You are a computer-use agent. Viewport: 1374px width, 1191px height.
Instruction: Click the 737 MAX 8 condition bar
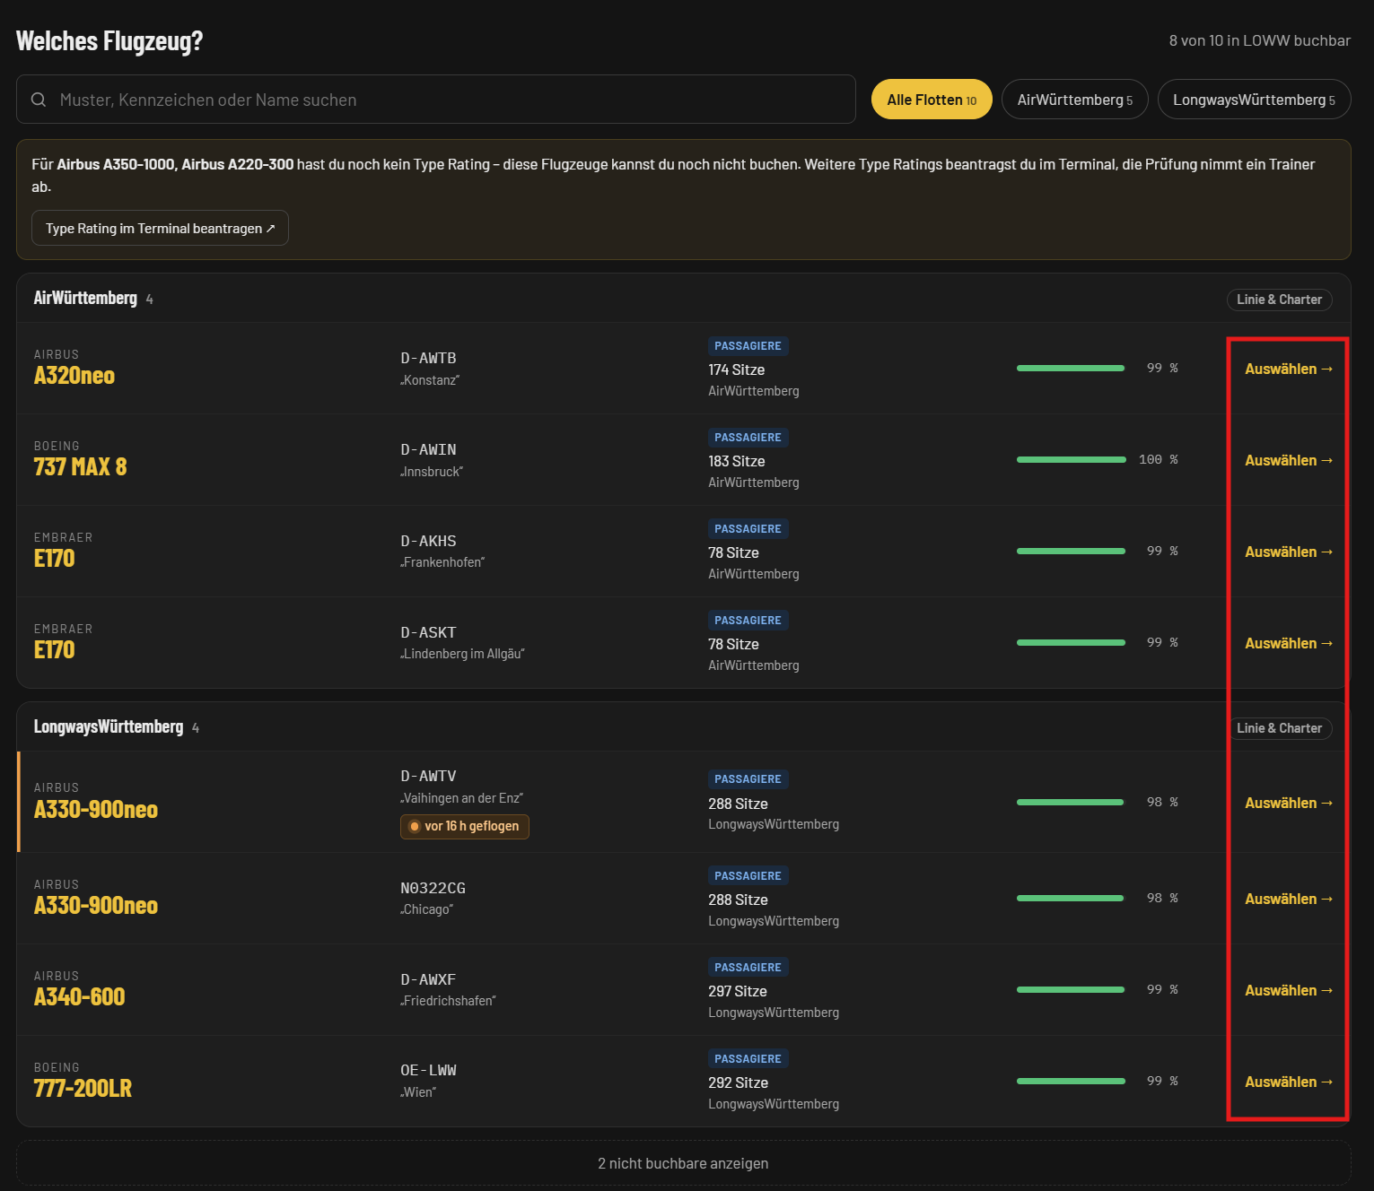click(1071, 459)
